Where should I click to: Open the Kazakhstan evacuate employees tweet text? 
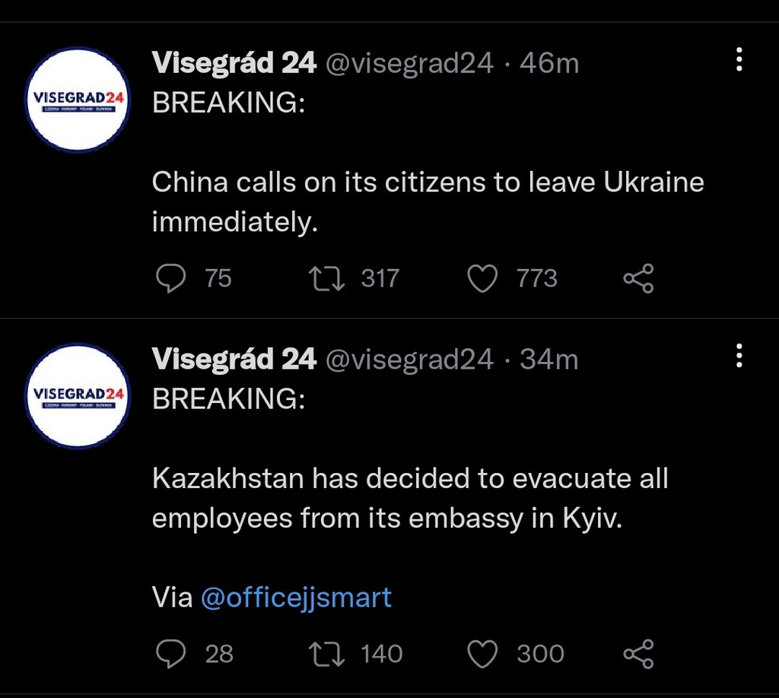coord(410,499)
